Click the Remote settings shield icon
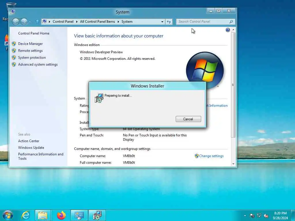Screen dimensions: 295x221 pyautogui.click(x=14, y=51)
